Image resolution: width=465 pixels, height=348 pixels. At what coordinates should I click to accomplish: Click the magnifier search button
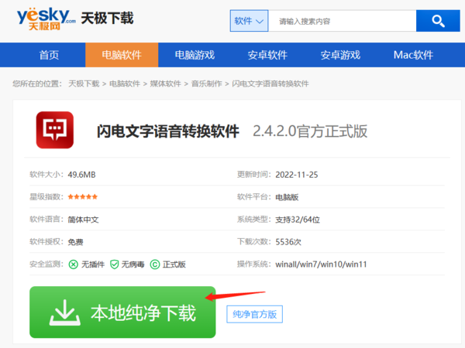[x=438, y=21]
